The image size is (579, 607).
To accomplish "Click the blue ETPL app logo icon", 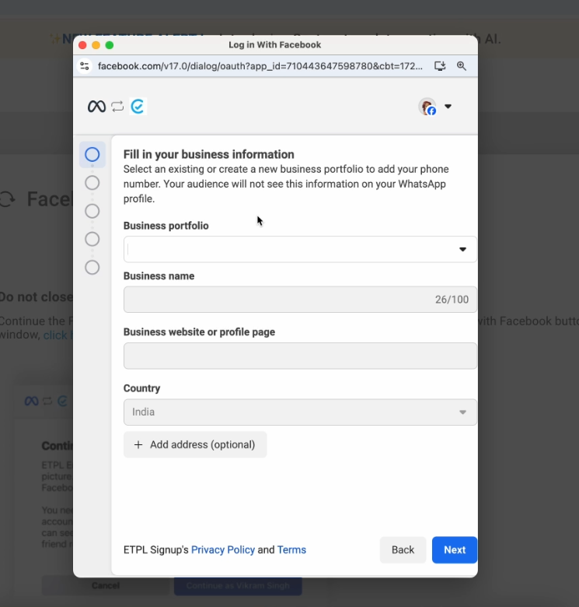I will coord(138,106).
